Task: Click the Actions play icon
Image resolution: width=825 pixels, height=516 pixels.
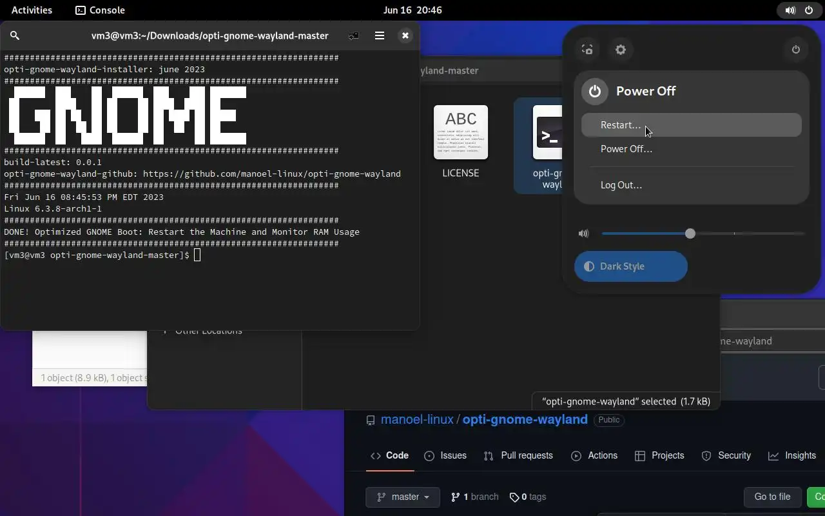Action: coord(576,456)
